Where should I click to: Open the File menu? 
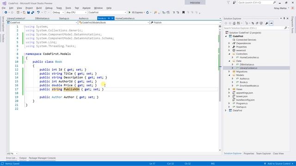(x=4, y=8)
